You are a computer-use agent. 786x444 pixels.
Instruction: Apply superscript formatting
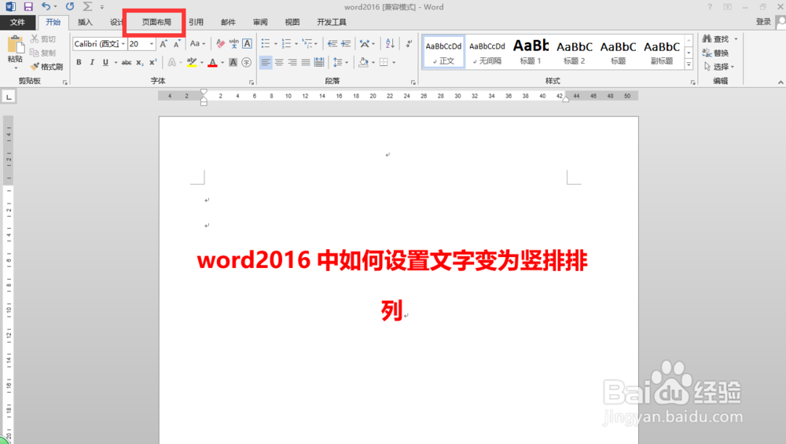click(153, 63)
